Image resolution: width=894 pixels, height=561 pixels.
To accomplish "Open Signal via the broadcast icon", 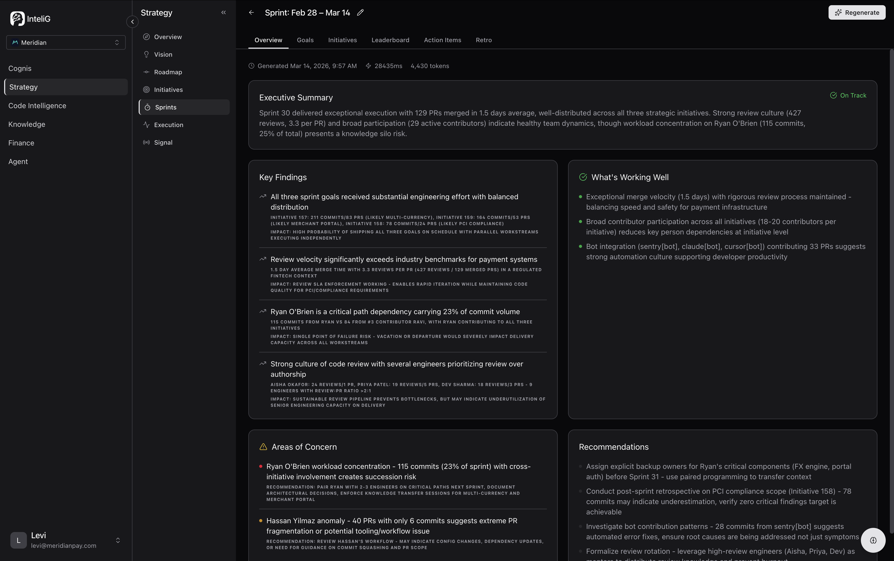I will pyautogui.click(x=146, y=143).
